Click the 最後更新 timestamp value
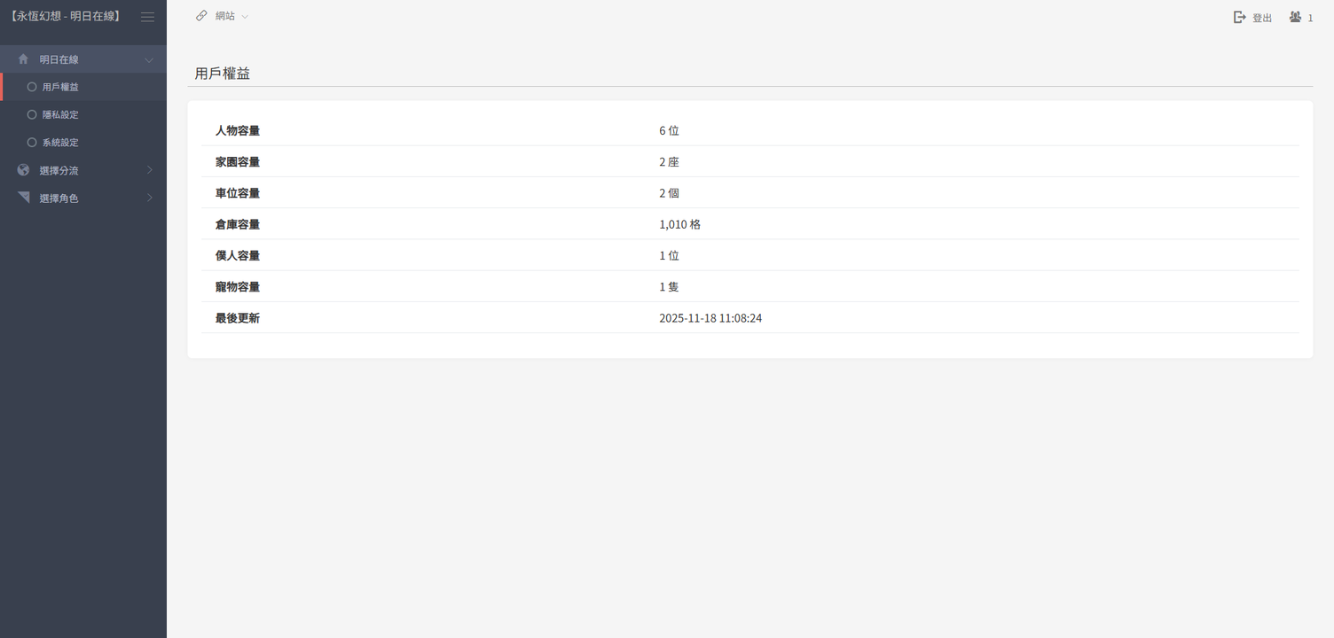This screenshot has height=638, width=1334. tap(710, 318)
